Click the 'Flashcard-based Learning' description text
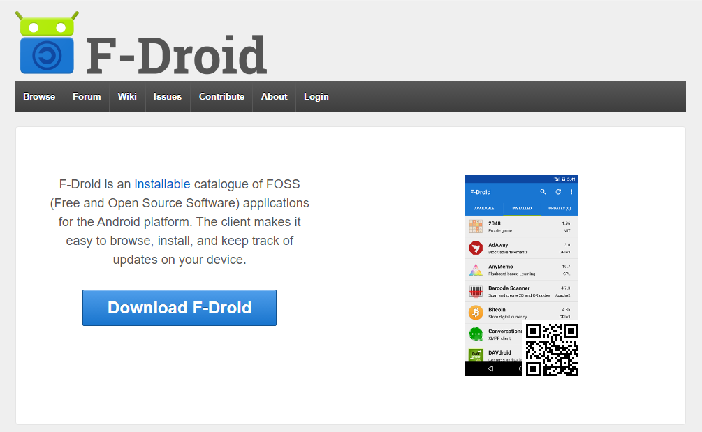This screenshot has width=702, height=432. tap(512, 274)
